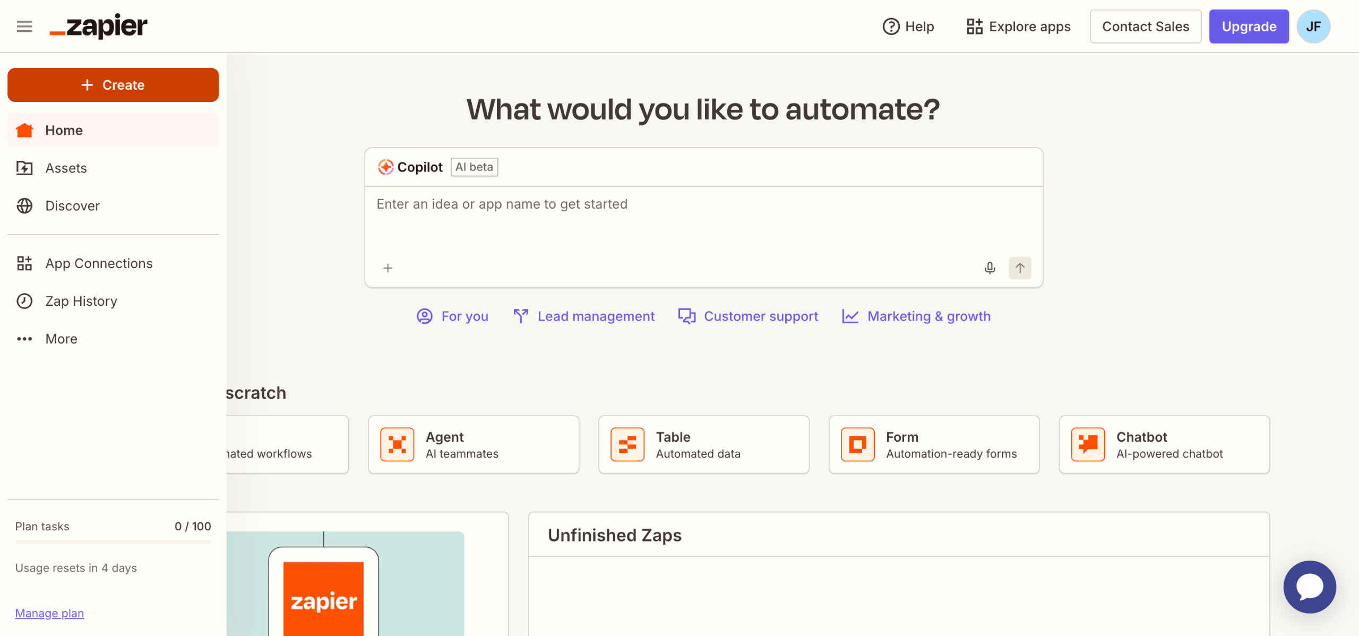Open the Chatbot AI-powered chatbot card

click(x=1164, y=444)
